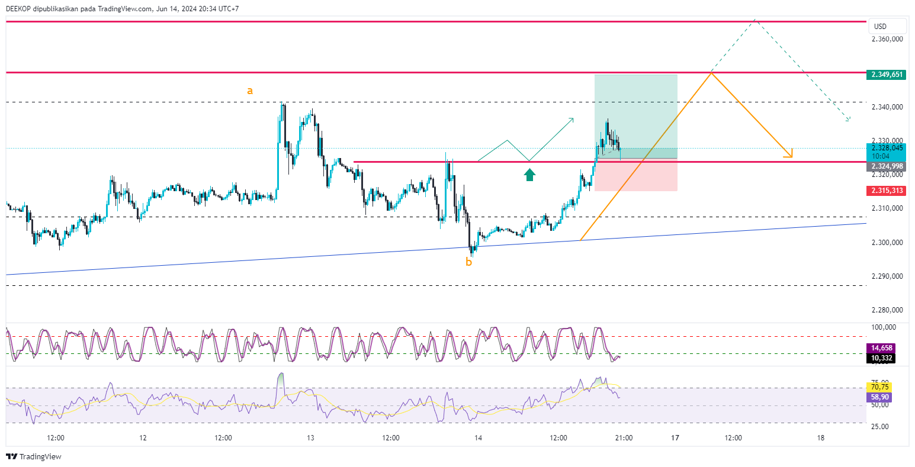Click the yellow RSI 70,75 label
This screenshot has width=915, height=467.
[879, 387]
